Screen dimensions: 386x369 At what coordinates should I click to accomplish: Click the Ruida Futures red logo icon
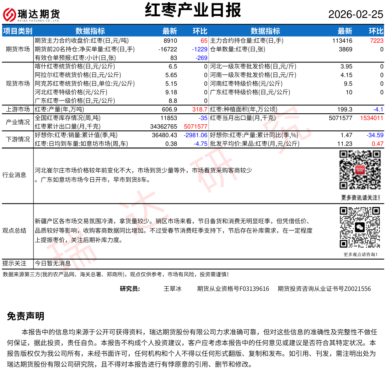[10, 15]
